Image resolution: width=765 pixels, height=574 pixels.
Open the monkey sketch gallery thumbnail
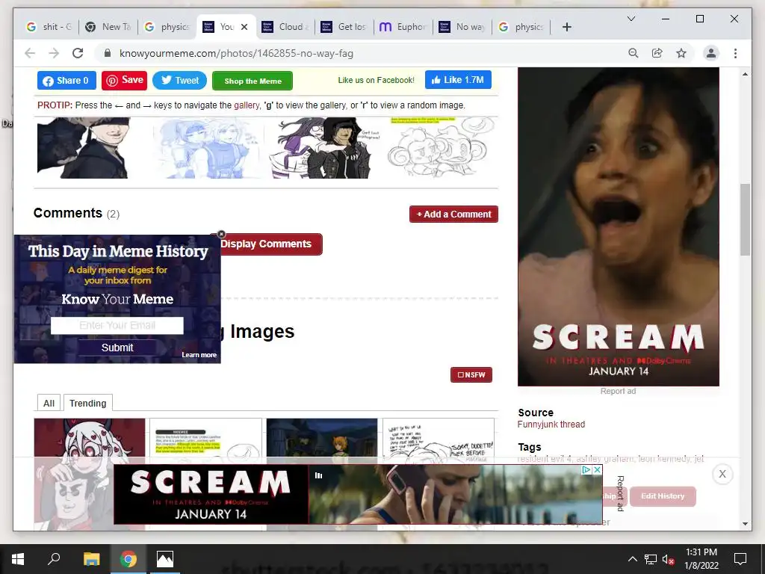pyautogui.click(x=442, y=148)
